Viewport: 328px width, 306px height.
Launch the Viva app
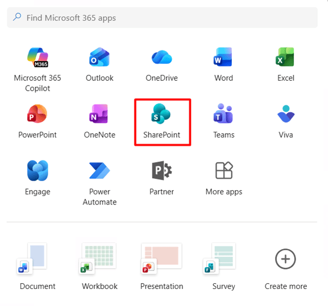pos(285,115)
